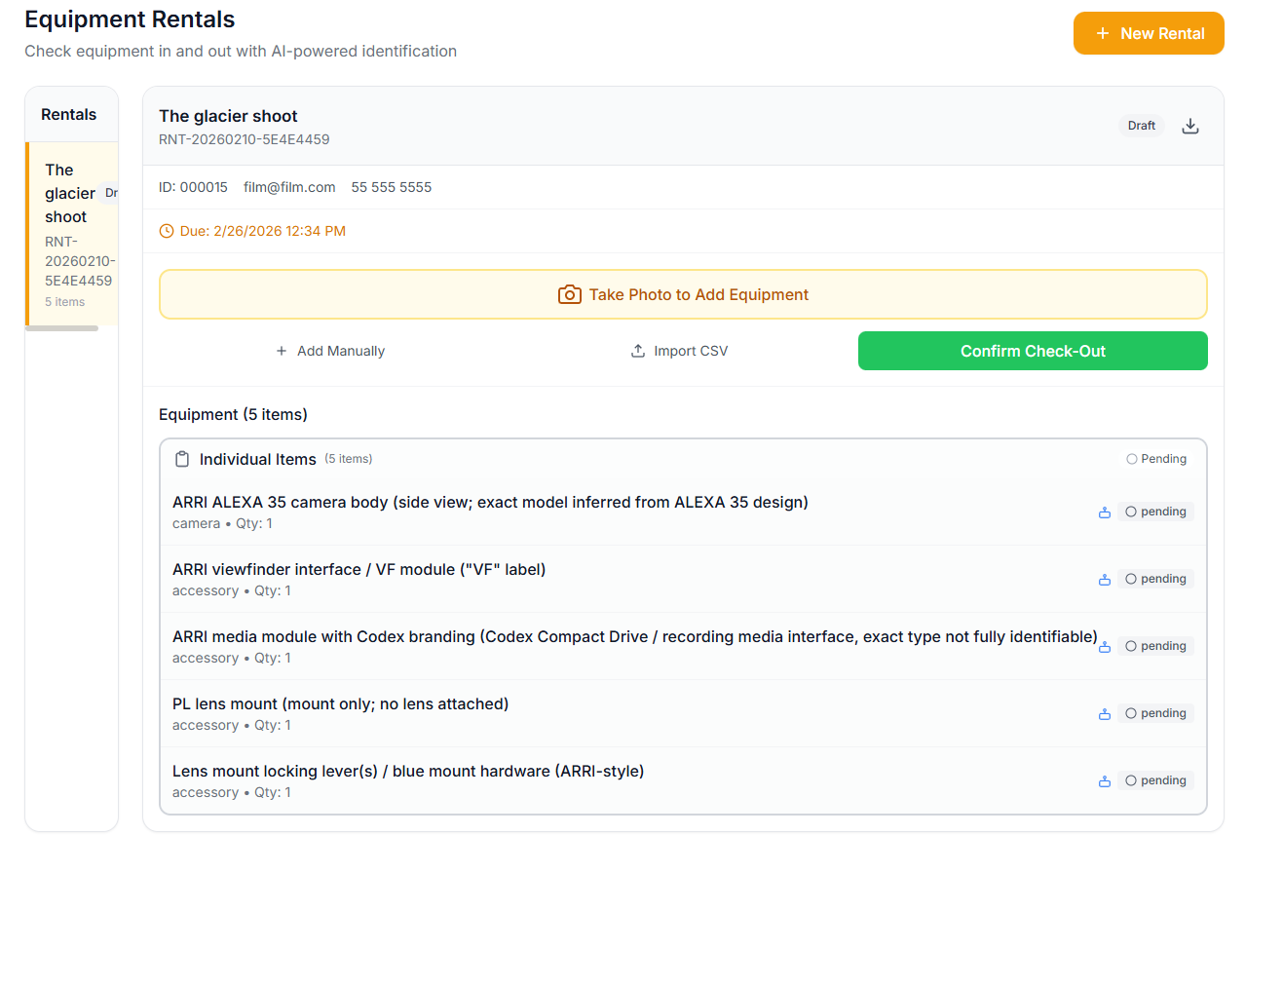The image size is (1283, 987).
Task: Toggle pending status of ARRI viewfinder interface
Action: click(1155, 579)
